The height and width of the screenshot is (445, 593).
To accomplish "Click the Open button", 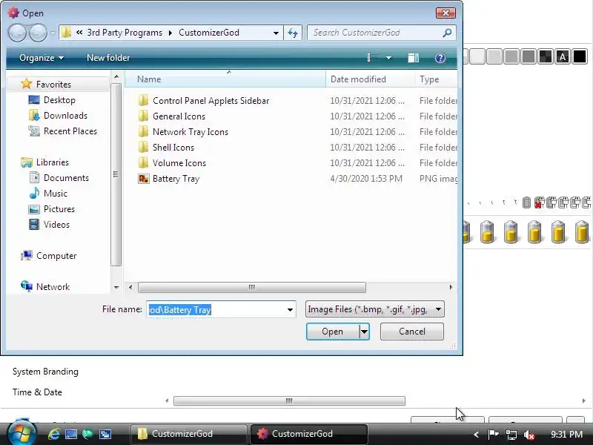I will click(332, 332).
